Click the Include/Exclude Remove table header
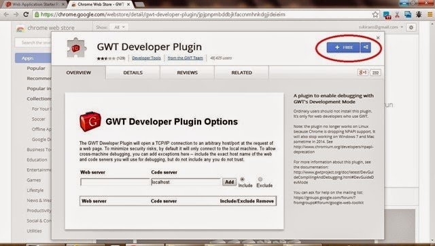Screen dimensions: 435x246 (x=247, y=201)
